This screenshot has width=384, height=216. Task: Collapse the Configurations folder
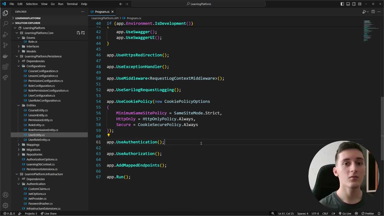coord(19,66)
